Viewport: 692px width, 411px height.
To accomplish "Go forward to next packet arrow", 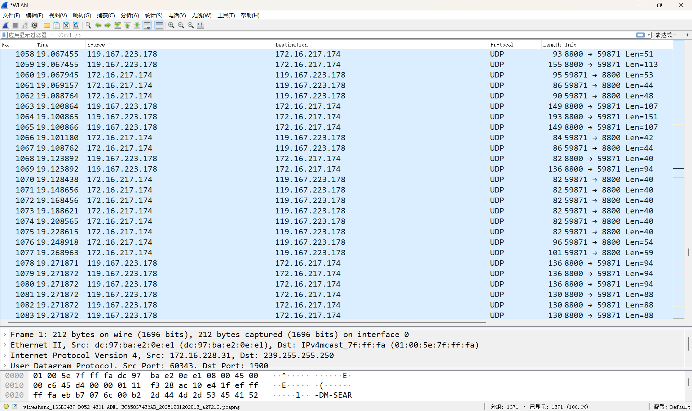I will pos(108,25).
